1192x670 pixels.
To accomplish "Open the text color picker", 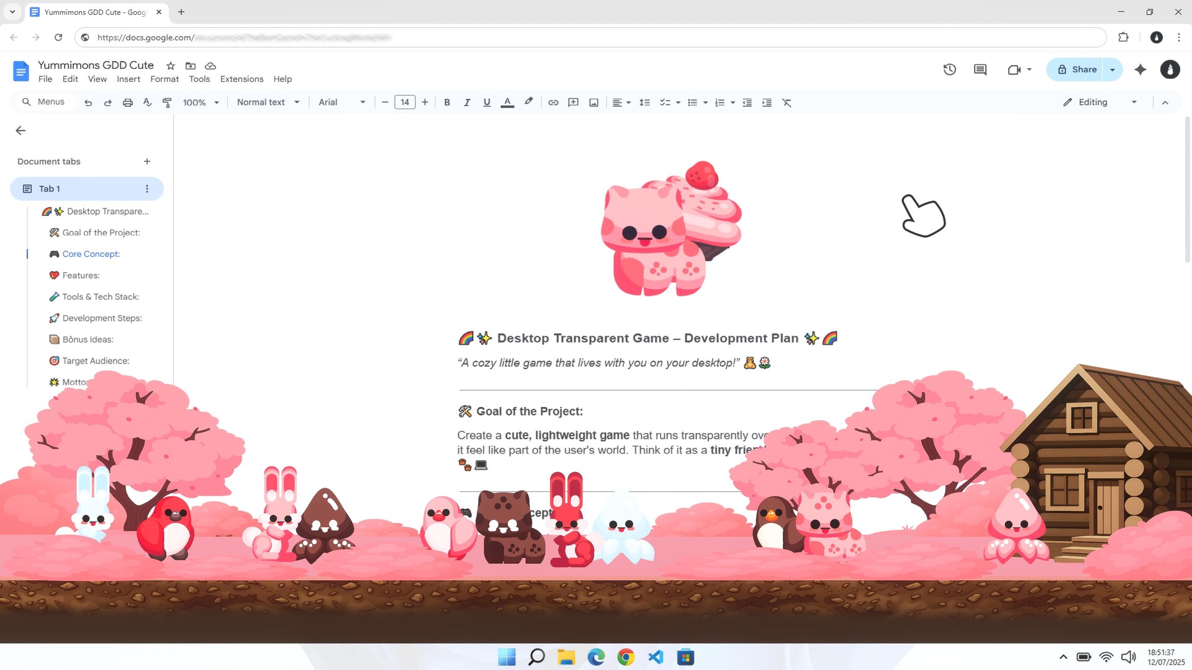I will tap(507, 102).
